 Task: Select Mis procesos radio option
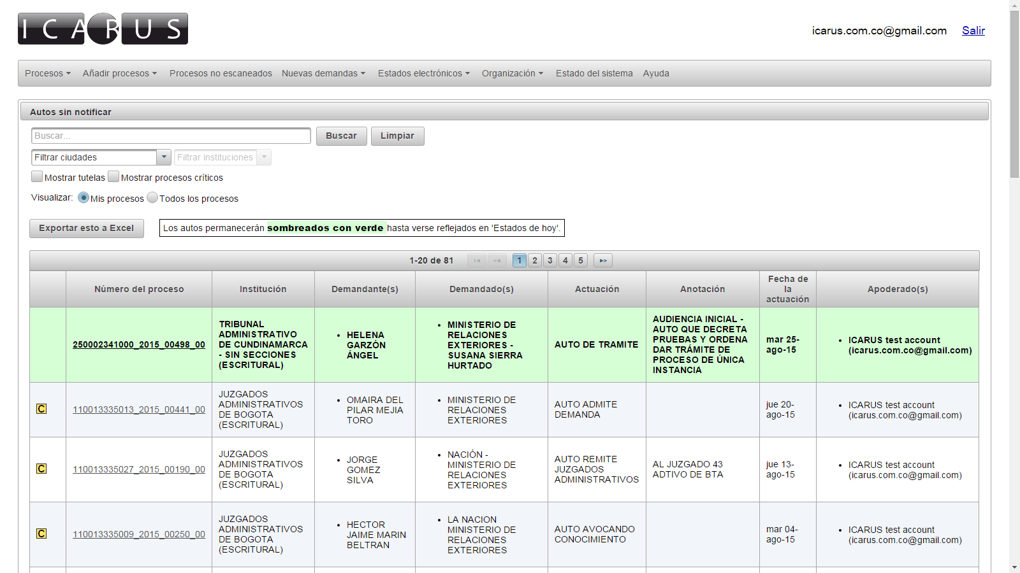pos(84,197)
